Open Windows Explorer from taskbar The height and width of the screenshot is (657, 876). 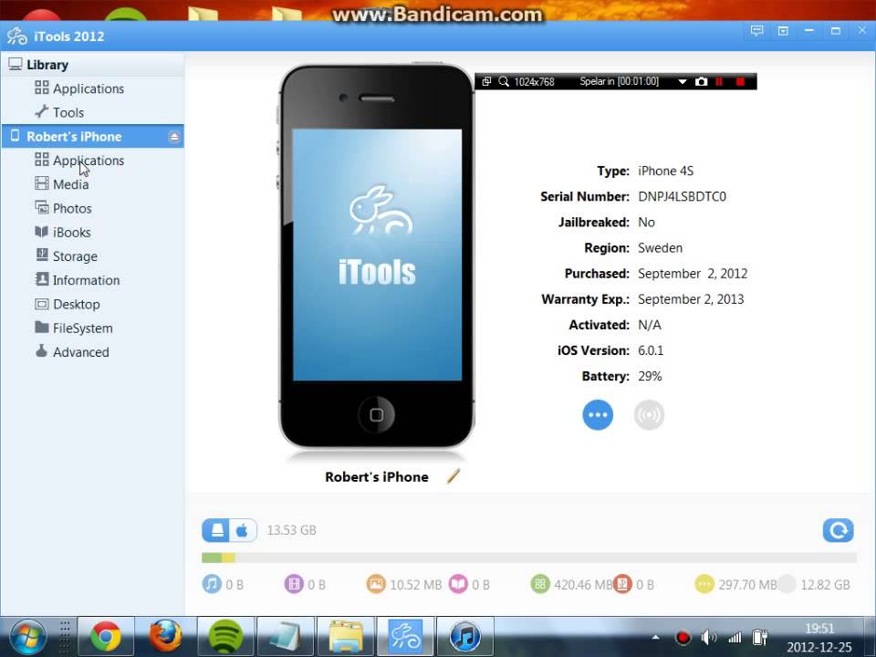click(345, 637)
